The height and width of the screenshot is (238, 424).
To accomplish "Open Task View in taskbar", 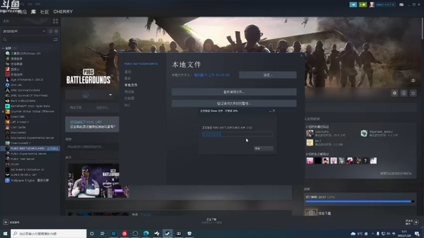I will tap(102, 233).
